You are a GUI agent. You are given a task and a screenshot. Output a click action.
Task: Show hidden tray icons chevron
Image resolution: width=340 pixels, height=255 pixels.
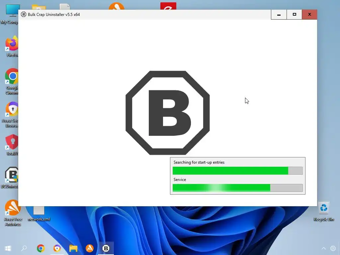coord(323,248)
